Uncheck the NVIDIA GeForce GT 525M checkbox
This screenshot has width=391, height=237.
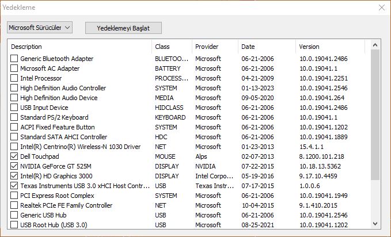pos(14,166)
